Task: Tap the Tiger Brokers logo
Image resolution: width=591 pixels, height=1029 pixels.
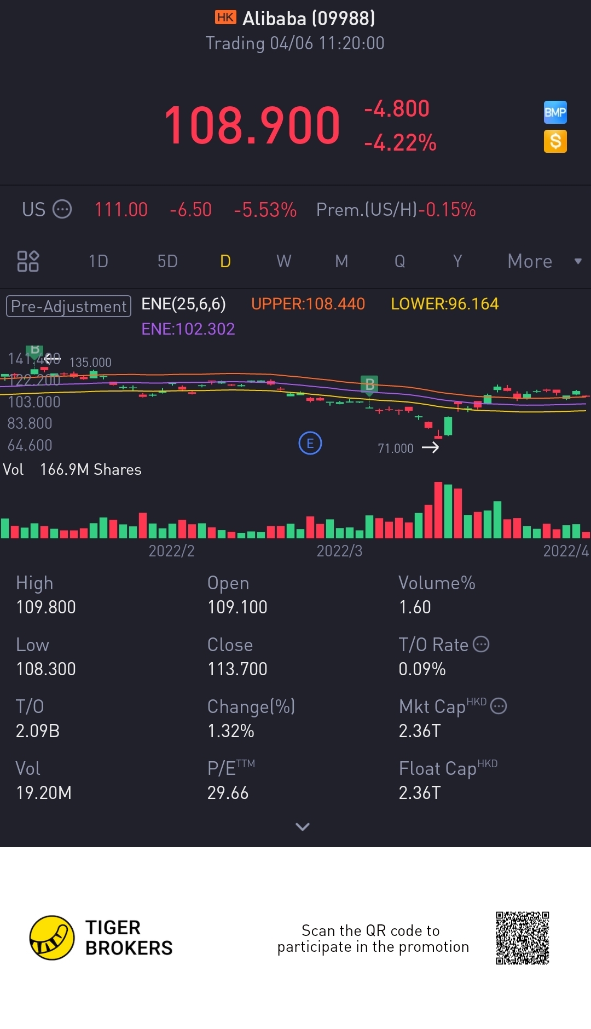Action: (x=101, y=938)
